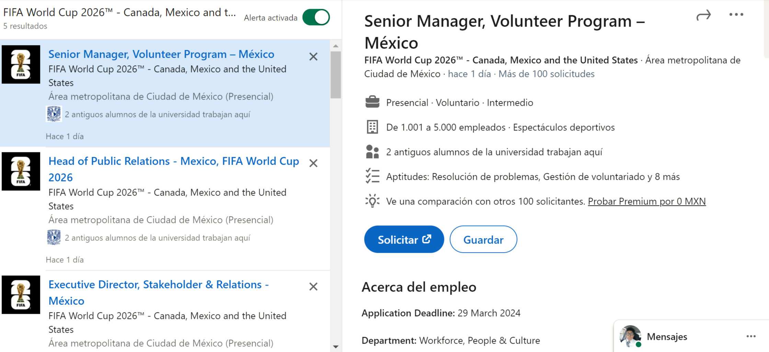
Task: Click the lightbulb icon beside applicant comparison
Action: (372, 201)
